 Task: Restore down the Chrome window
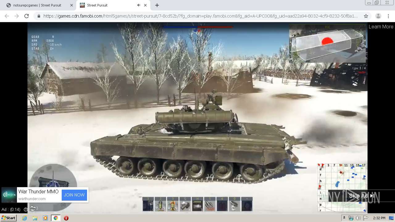tap(377, 3)
